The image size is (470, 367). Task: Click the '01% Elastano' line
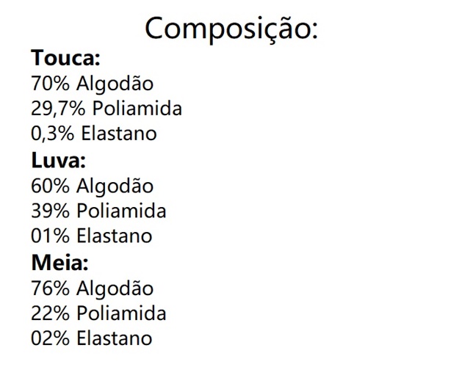[92, 236]
